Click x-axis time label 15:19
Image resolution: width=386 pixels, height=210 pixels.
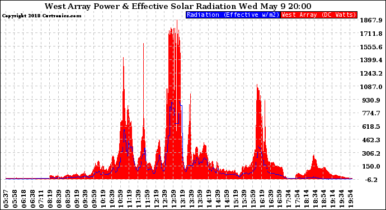236,199
